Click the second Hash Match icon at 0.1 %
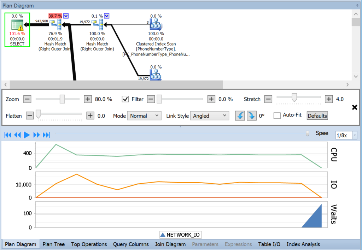The height and width of the screenshot is (250, 362). tap(98, 24)
